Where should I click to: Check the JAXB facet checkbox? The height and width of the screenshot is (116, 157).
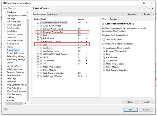pyautogui.click(x=38, y=57)
